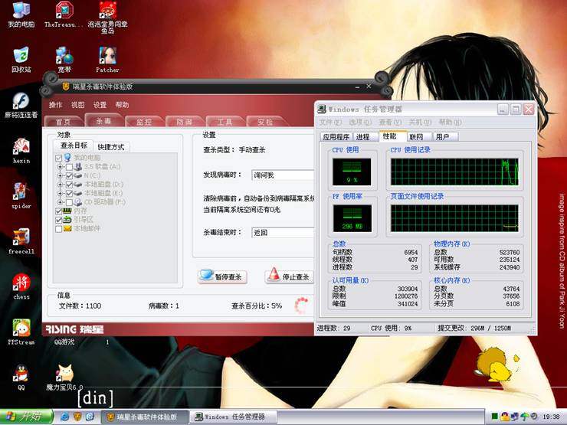Uncheck the 内存 memory checkbox
This screenshot has height=425, width=567.
point(58,211)
